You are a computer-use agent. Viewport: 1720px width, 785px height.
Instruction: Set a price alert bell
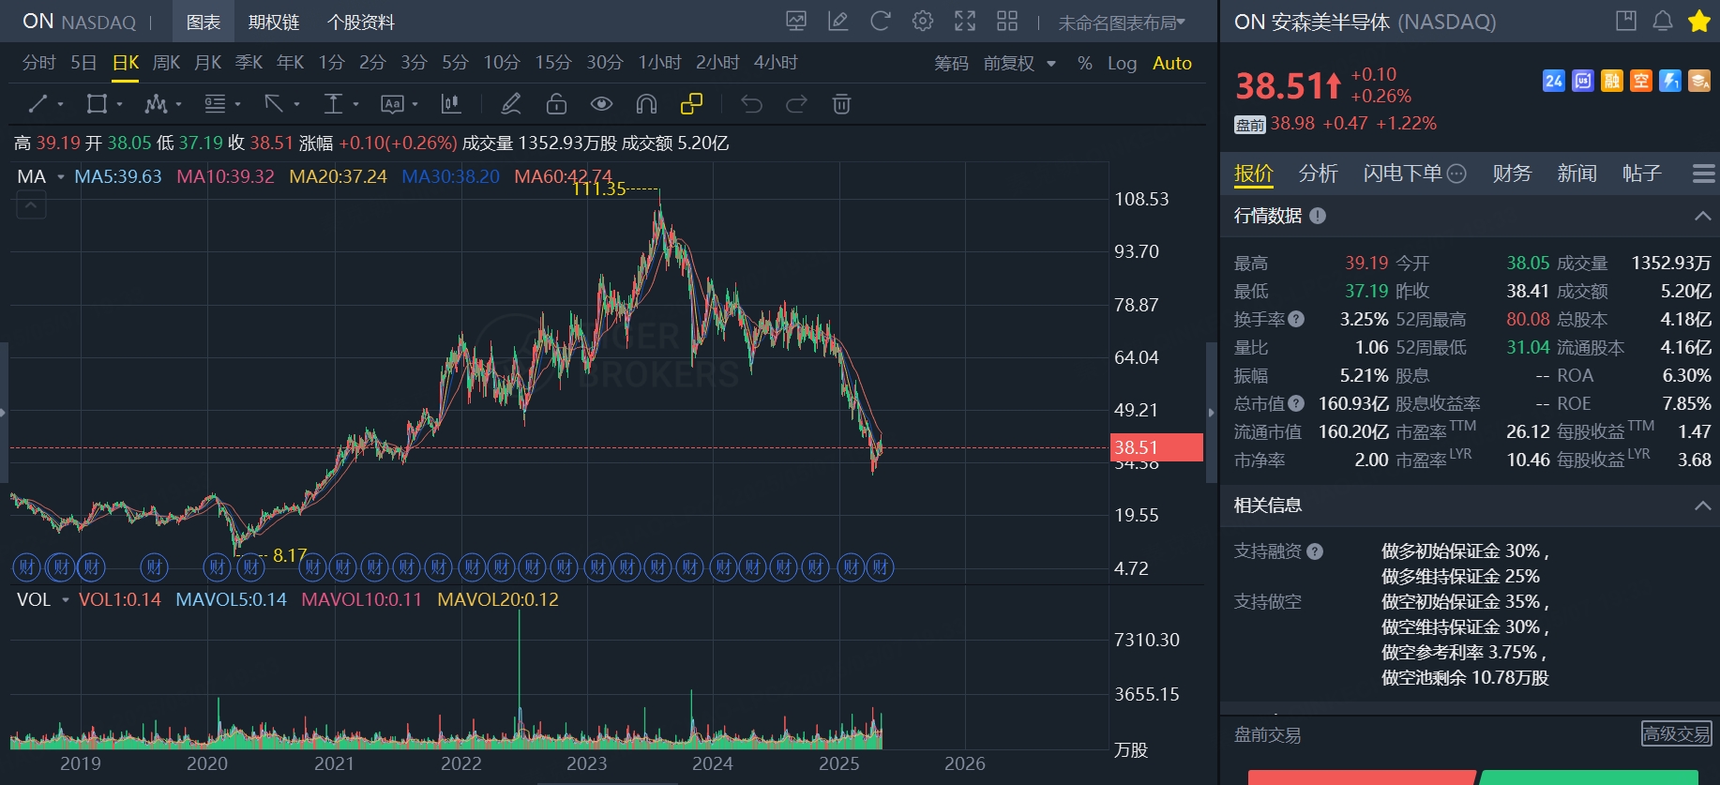click(1663, 21)
